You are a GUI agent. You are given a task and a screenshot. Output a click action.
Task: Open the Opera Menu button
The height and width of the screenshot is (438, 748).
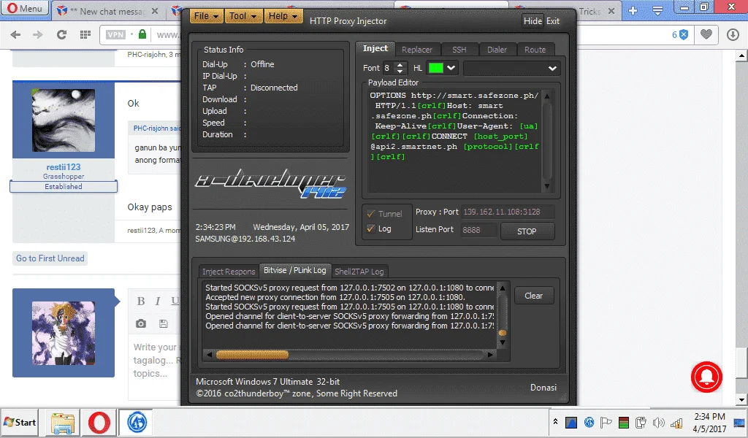pyautogui.click(x=25, y=9)
